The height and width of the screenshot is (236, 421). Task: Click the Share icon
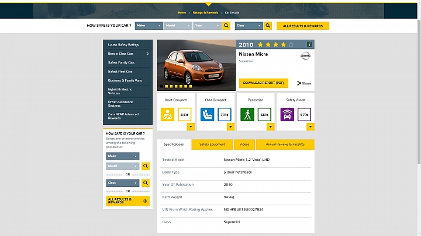(299, 83)
